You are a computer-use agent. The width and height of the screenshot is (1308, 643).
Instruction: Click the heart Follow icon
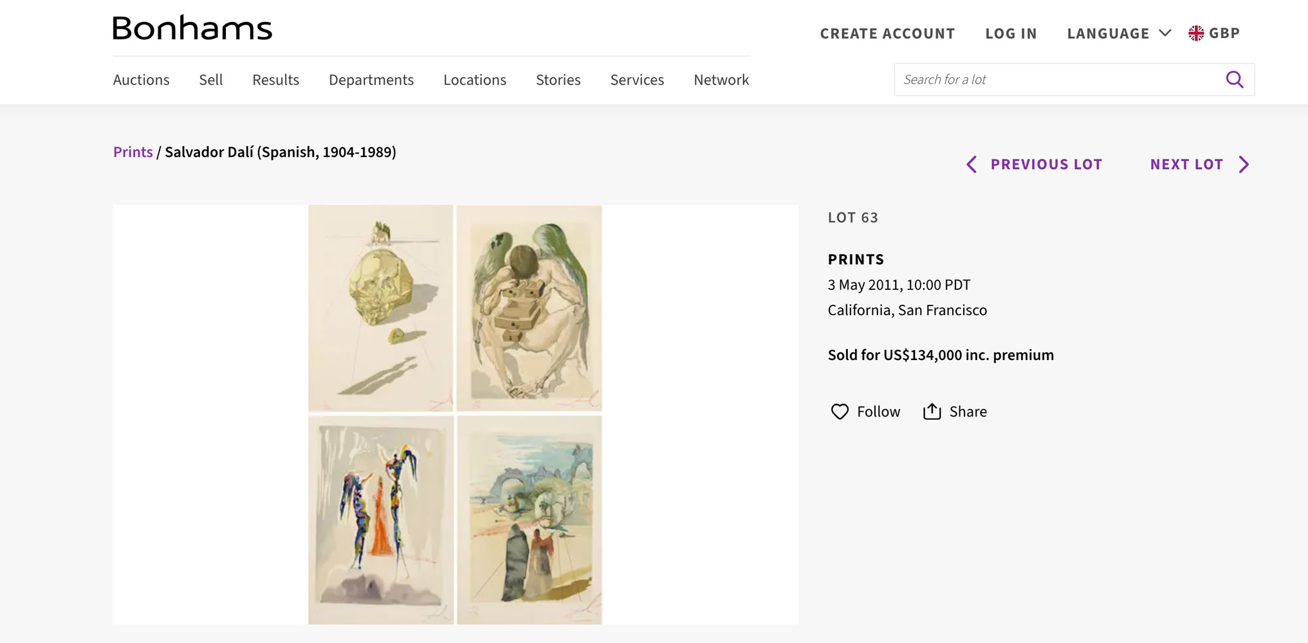click(840, 412)
